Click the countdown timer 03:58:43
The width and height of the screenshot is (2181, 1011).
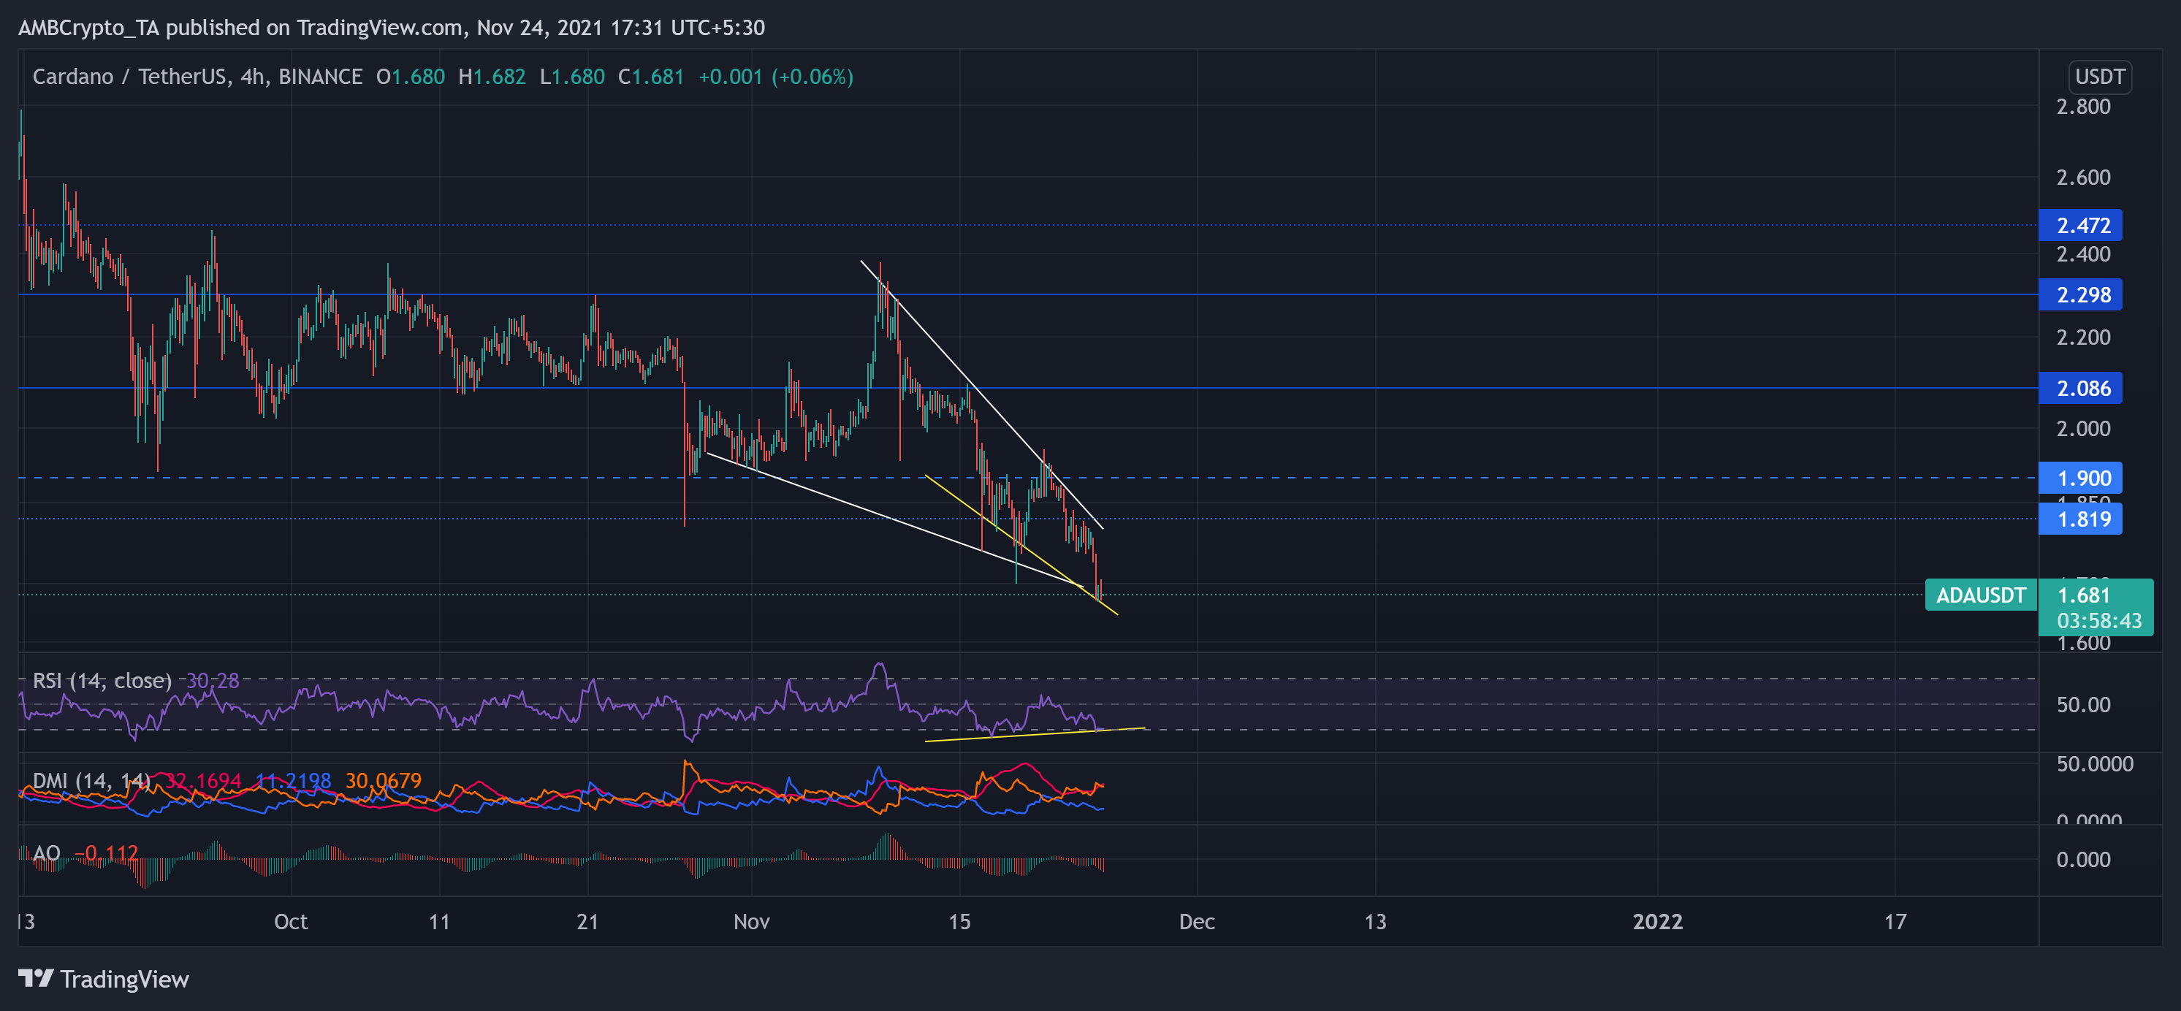click(2099, 621)
